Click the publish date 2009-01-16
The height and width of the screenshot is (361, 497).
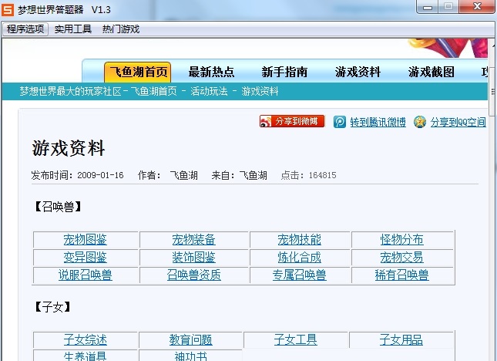[x=100, y=175]
